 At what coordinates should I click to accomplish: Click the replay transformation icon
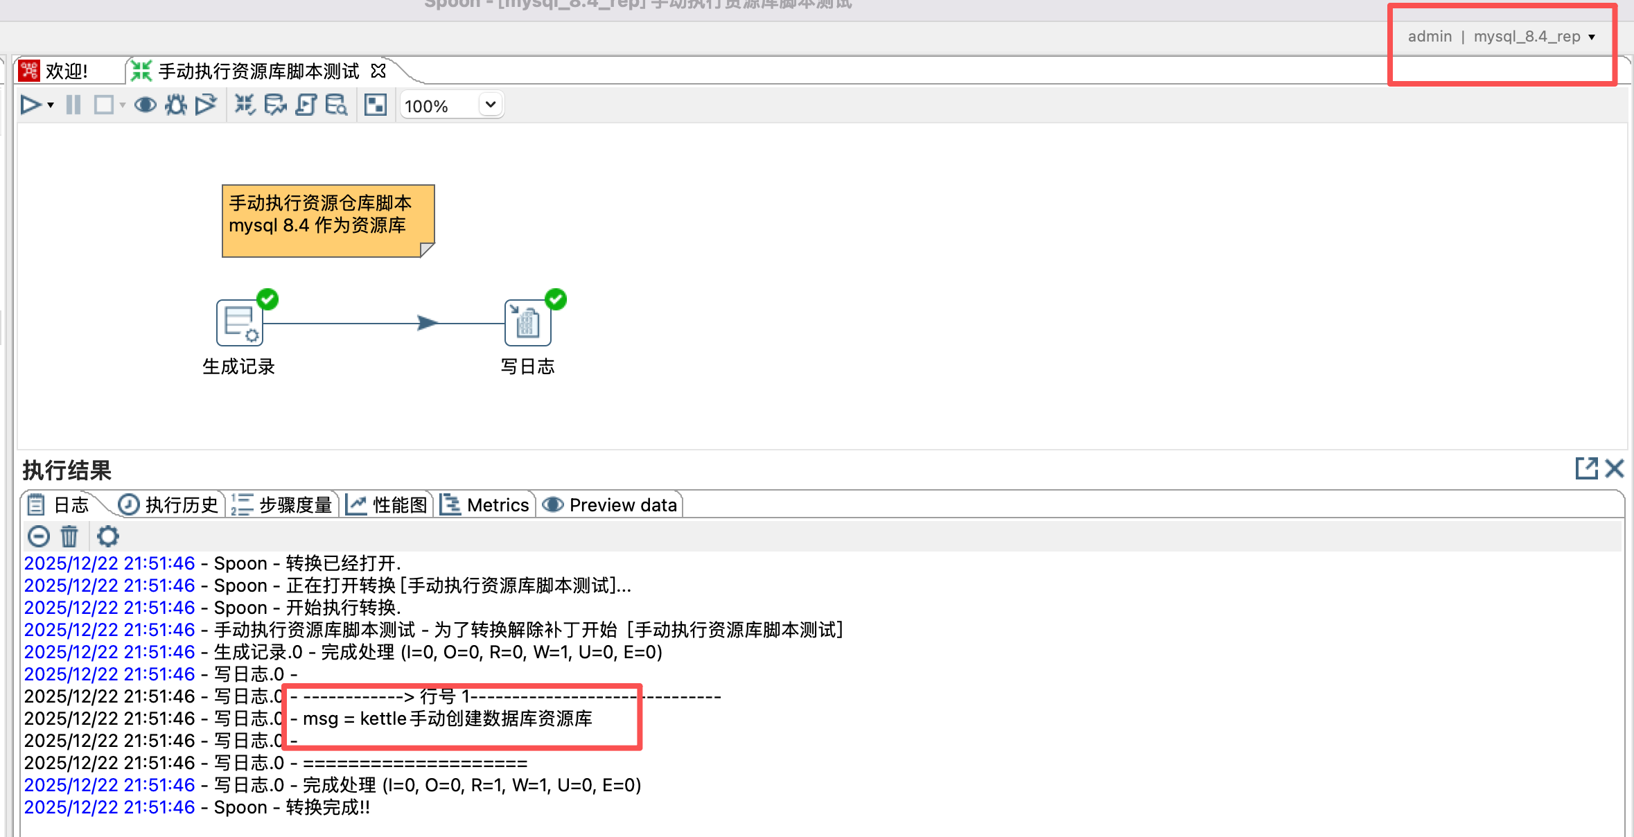pyautogui.click(x=206, y=105)
